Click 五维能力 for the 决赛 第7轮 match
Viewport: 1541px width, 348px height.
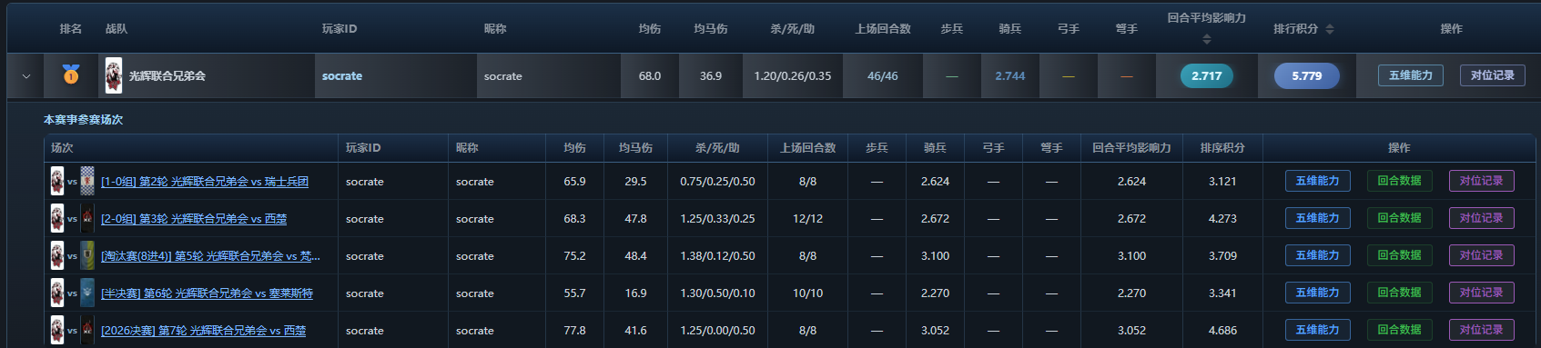click(1317, 330)
